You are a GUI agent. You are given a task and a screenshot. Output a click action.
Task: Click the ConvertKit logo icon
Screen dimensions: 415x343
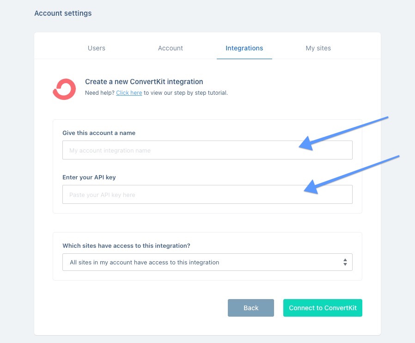pos(64,89)
